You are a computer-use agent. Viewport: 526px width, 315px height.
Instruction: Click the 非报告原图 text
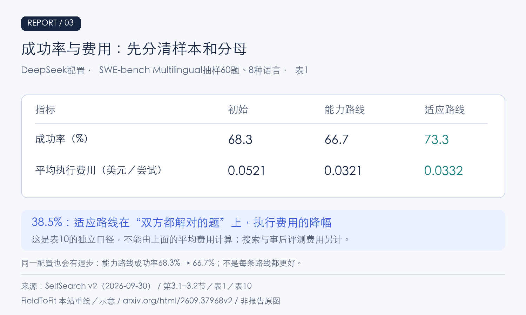(260, 301)
